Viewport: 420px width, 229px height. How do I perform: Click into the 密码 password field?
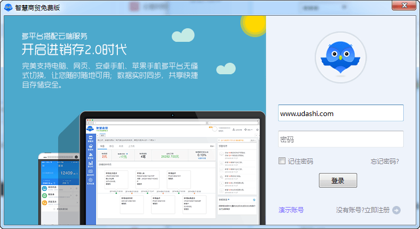click(x=340, y=140)
